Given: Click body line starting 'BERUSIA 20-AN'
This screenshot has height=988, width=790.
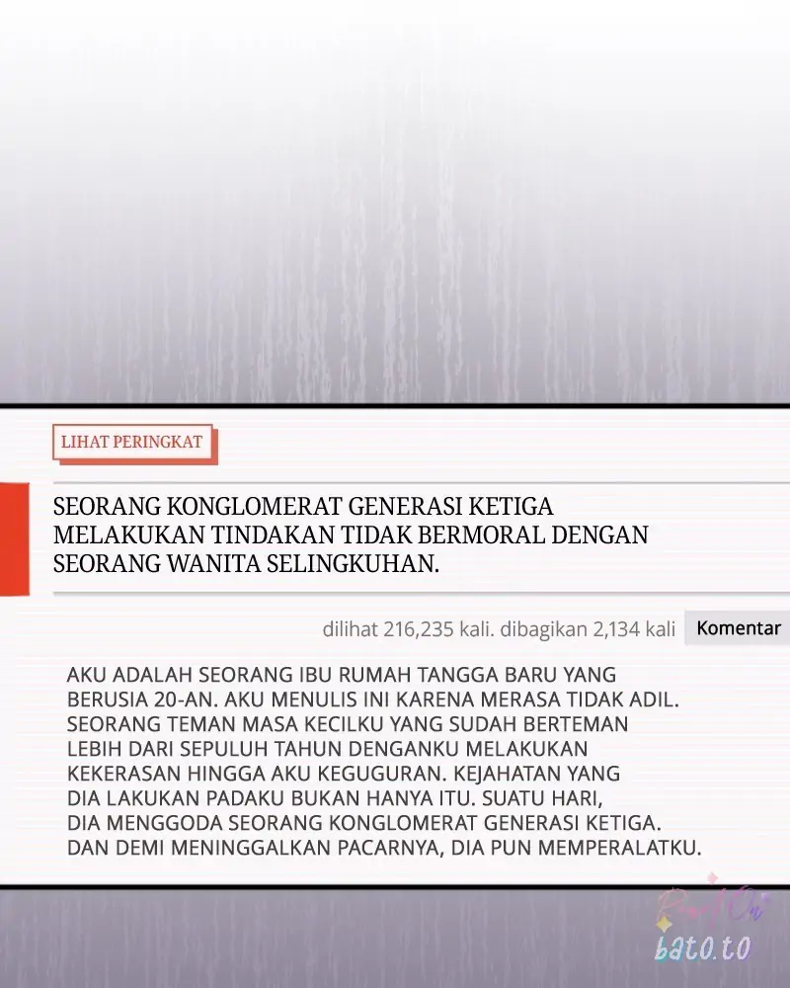Looking at the screenshot, I should tap(373, 700).
